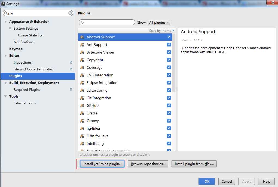Uncheck the Coverage plugin
The height and width of the screenshot is (187, 278).
pyautogui.click(x=169, y=67)
